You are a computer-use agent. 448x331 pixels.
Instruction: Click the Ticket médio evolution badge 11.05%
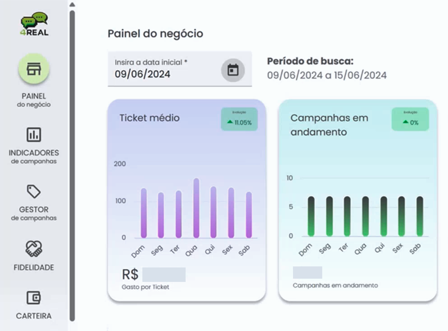(x=239, y=119)
